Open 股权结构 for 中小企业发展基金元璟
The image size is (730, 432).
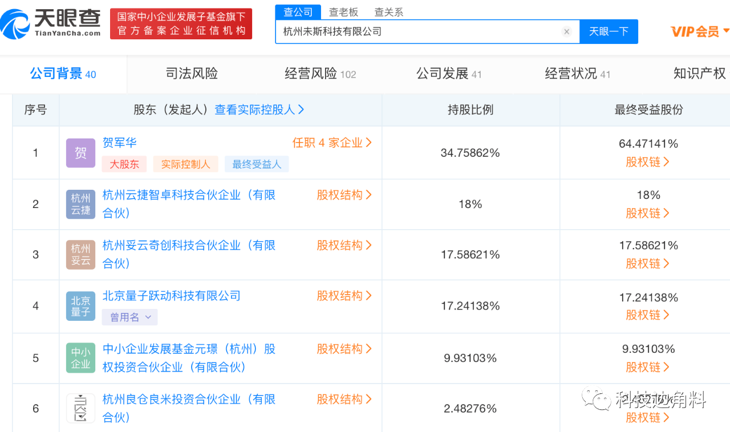click(344, 349)
